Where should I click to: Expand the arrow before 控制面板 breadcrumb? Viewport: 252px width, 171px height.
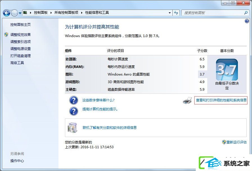pos(30,13)
